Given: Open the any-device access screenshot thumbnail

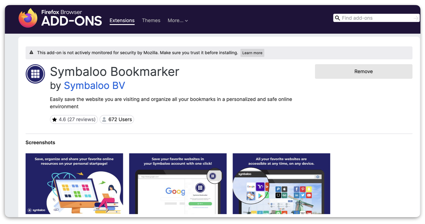Looking at the screenshot, I should (x=281, y=184).
